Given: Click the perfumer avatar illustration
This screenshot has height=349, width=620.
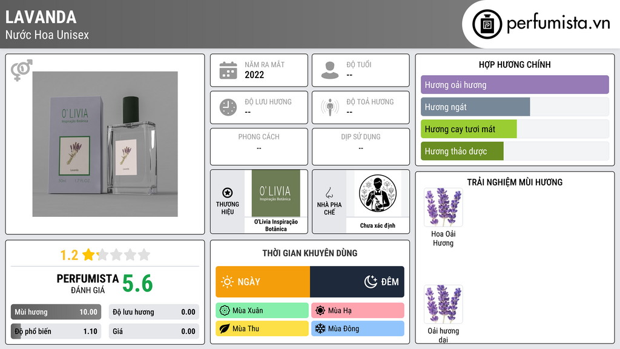Looking at the screenshot, I should click(x=378, y=193).
